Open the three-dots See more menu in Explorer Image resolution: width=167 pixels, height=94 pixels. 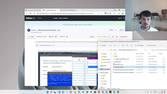pos(160,45)
